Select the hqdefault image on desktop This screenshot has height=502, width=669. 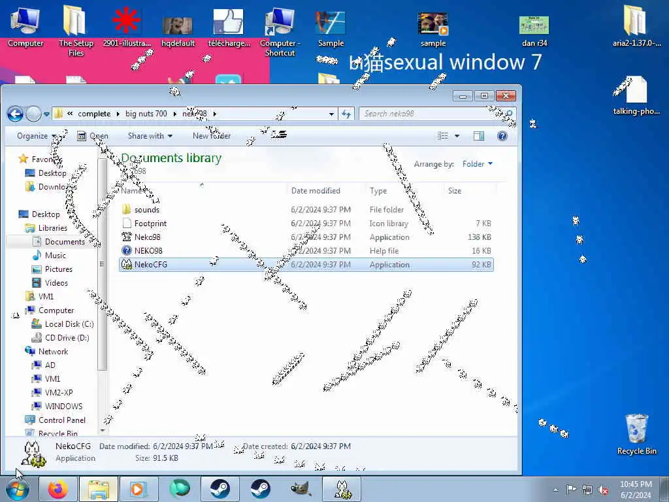(x=178, y=31)
